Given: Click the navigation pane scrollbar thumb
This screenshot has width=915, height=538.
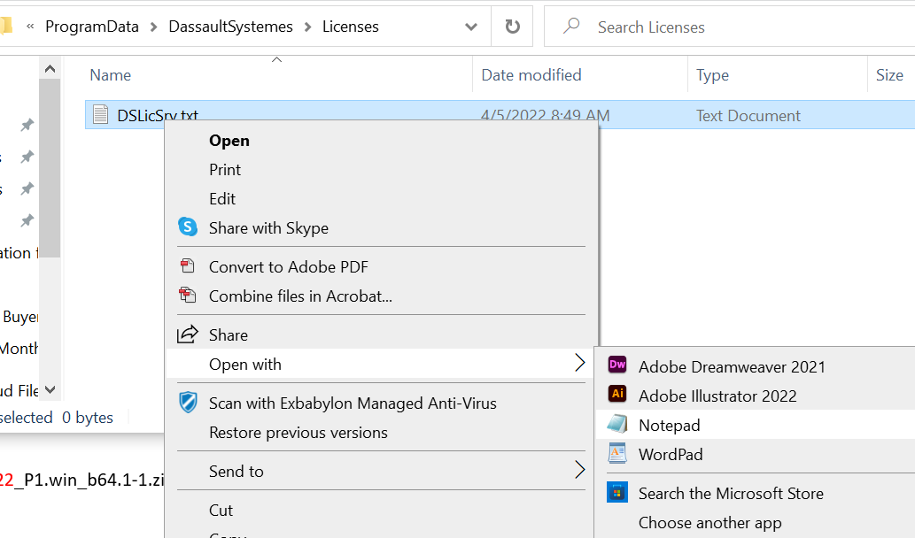Looking at the screenshot, I should pyautogui.click(x=50, y=168).
